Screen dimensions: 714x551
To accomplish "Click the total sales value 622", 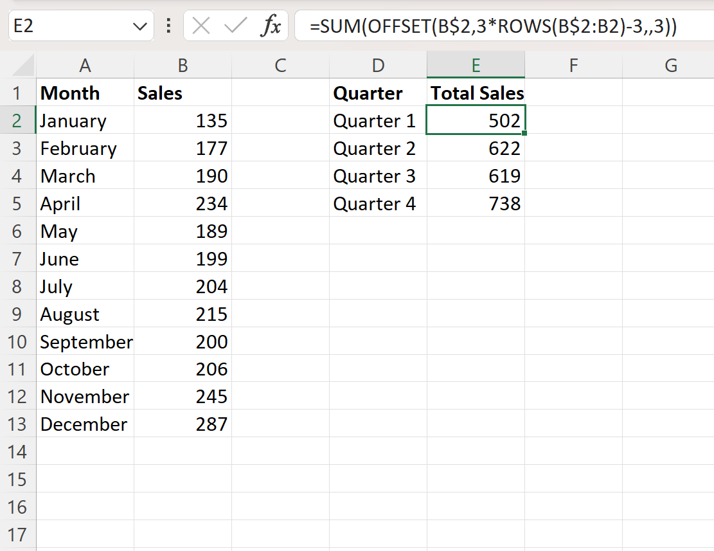I will pos(476,149).
